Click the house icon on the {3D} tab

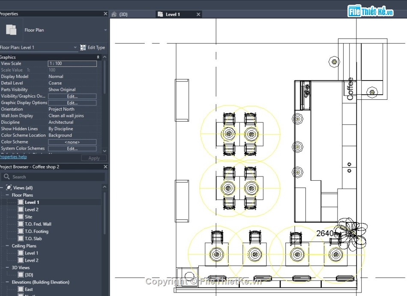pos(114,14)
